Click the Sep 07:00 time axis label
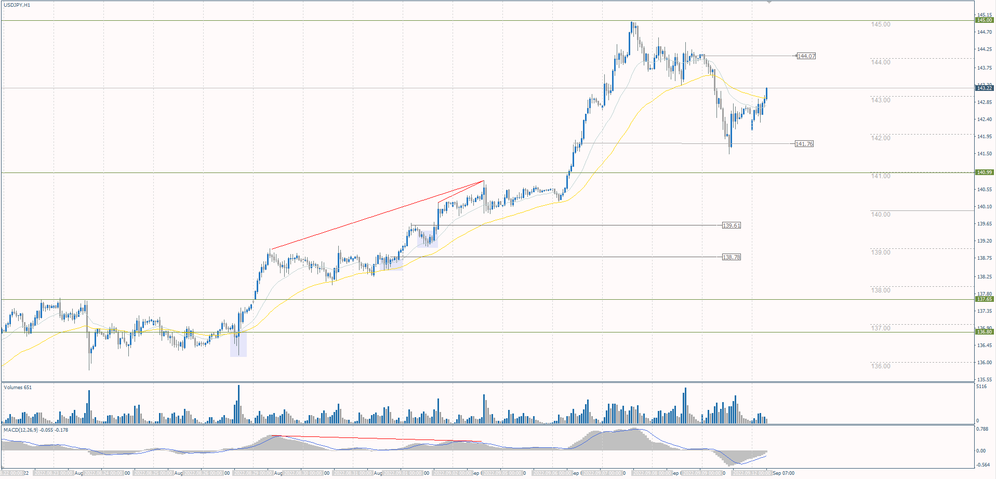Screen dimensions: 996x479 pos(783,473)
